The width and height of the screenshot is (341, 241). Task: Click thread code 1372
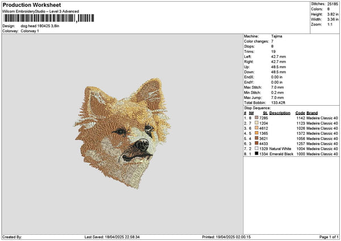(x=301, y=134)
